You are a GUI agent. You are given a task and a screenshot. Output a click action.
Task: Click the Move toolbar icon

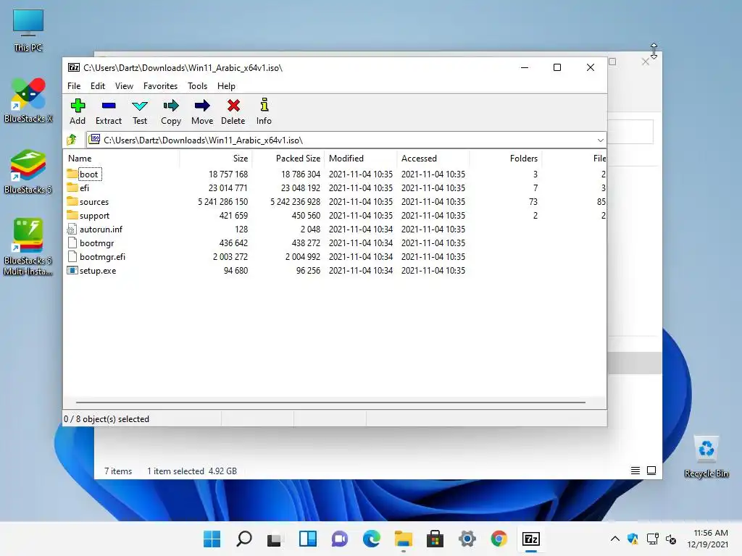[x=202, y=106]
